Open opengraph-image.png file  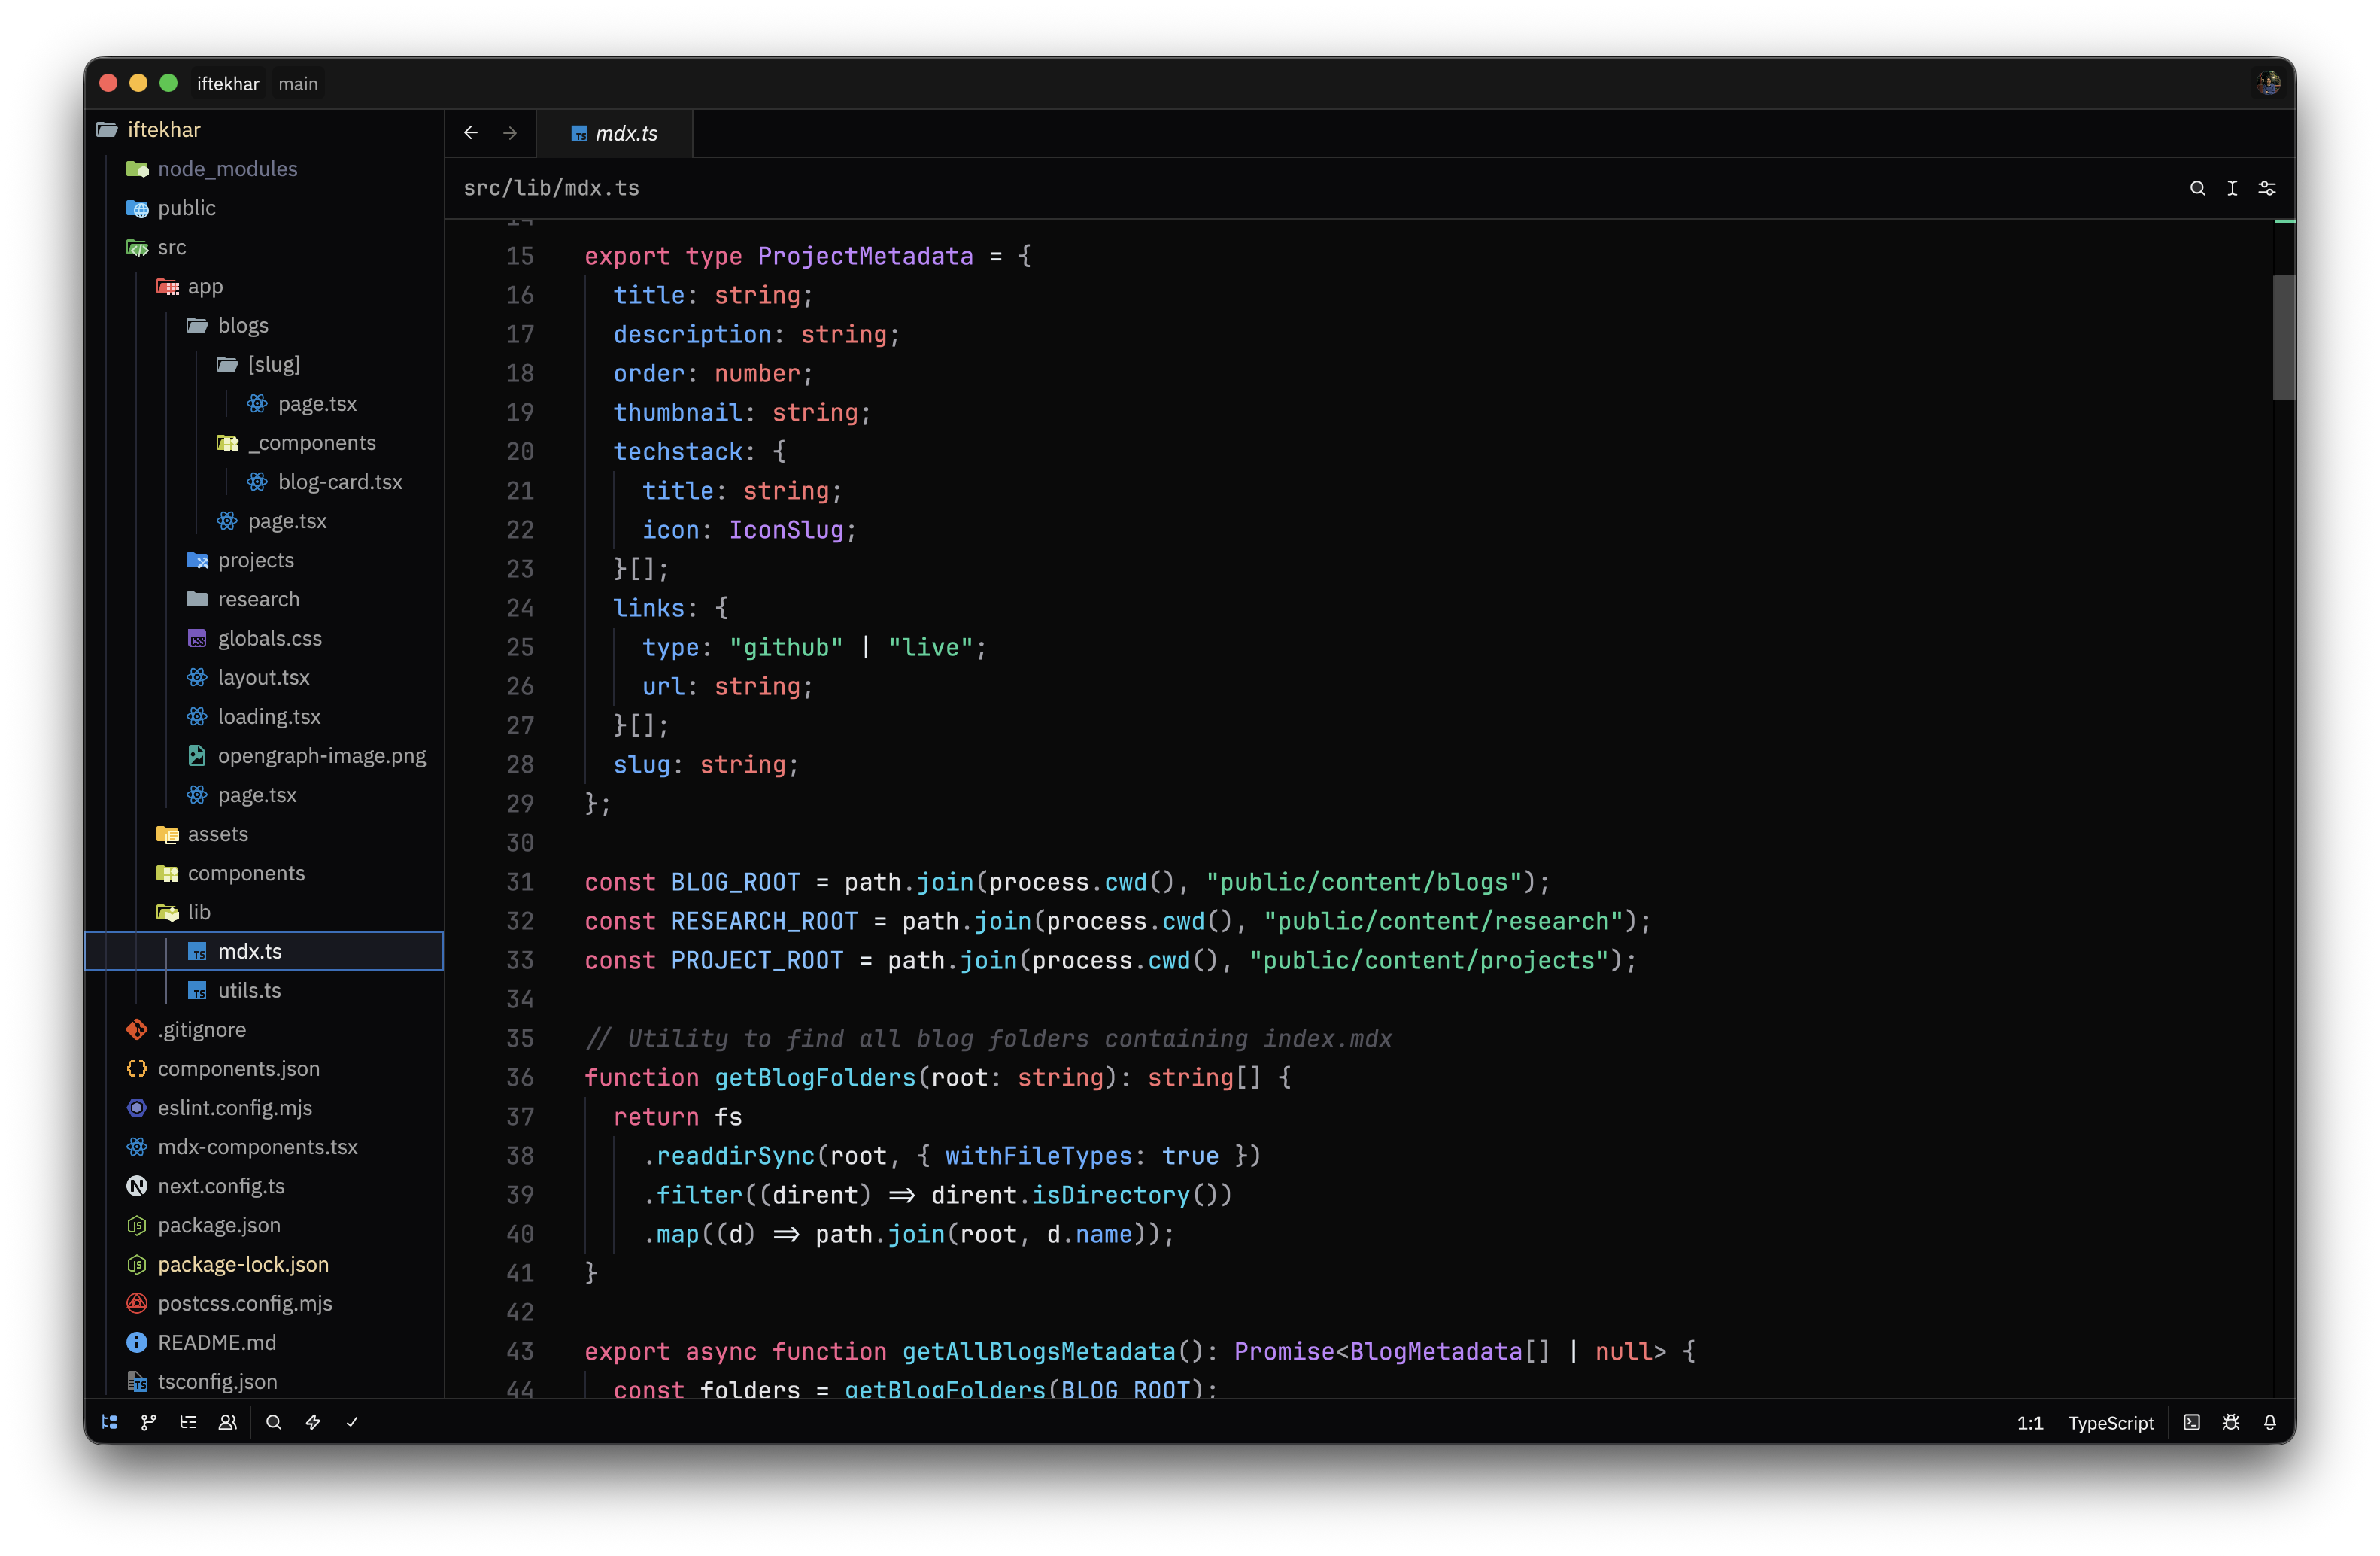point(264,755)
